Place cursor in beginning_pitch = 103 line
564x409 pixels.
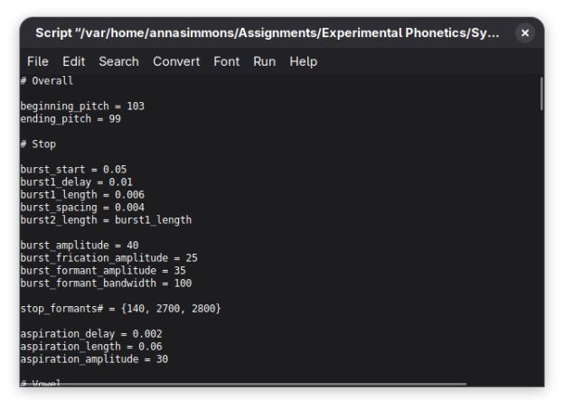coord(82,106)
